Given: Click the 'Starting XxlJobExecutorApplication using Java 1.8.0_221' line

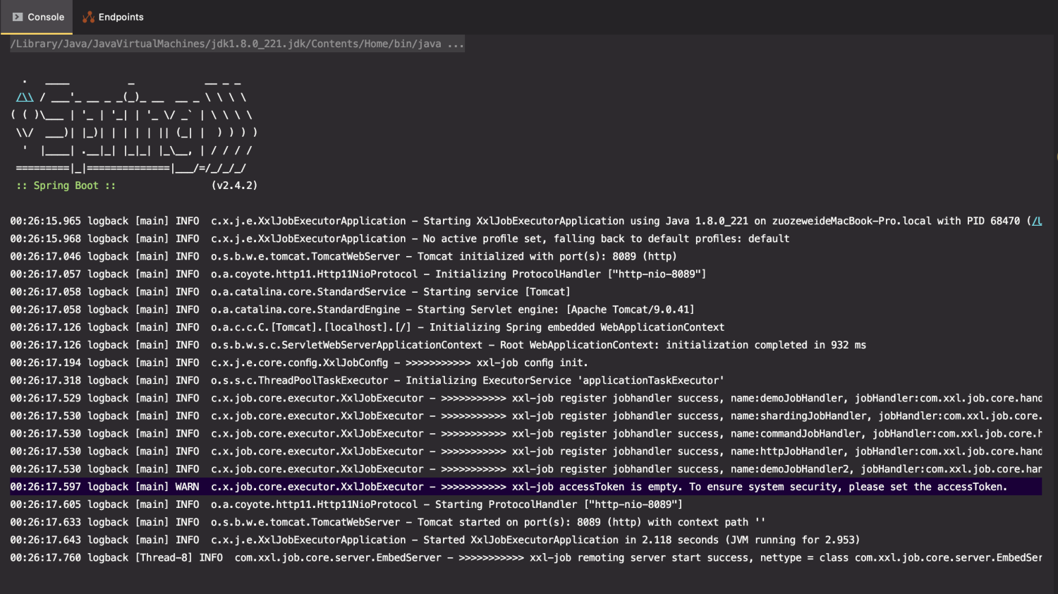Looking at the screenshot, I should (526, 221).
